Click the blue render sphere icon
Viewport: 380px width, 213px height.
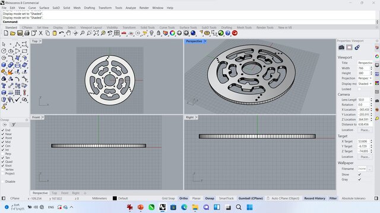tap(193, 33)
